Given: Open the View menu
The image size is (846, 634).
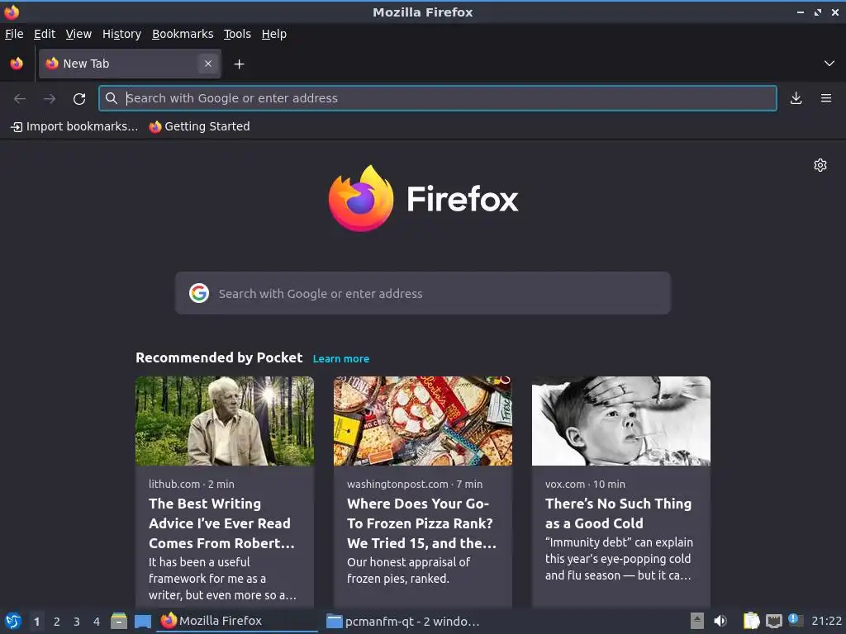Looking at the screenshot, I should point(78,34).
